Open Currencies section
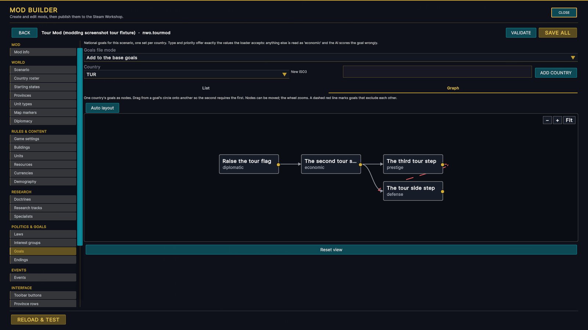This screenshot has height=330, width=588. click(x=43, y=173)
